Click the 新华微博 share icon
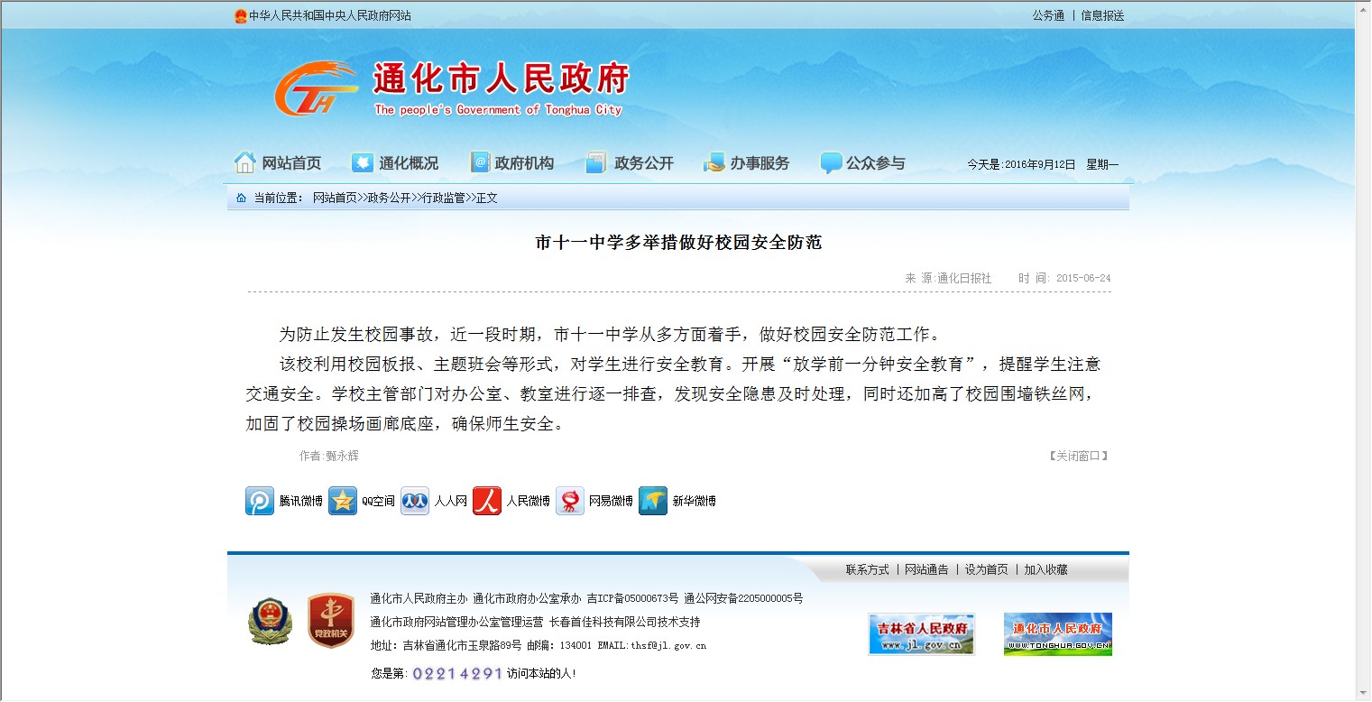This screenshot has width=1372, height=702. point(653,501)
